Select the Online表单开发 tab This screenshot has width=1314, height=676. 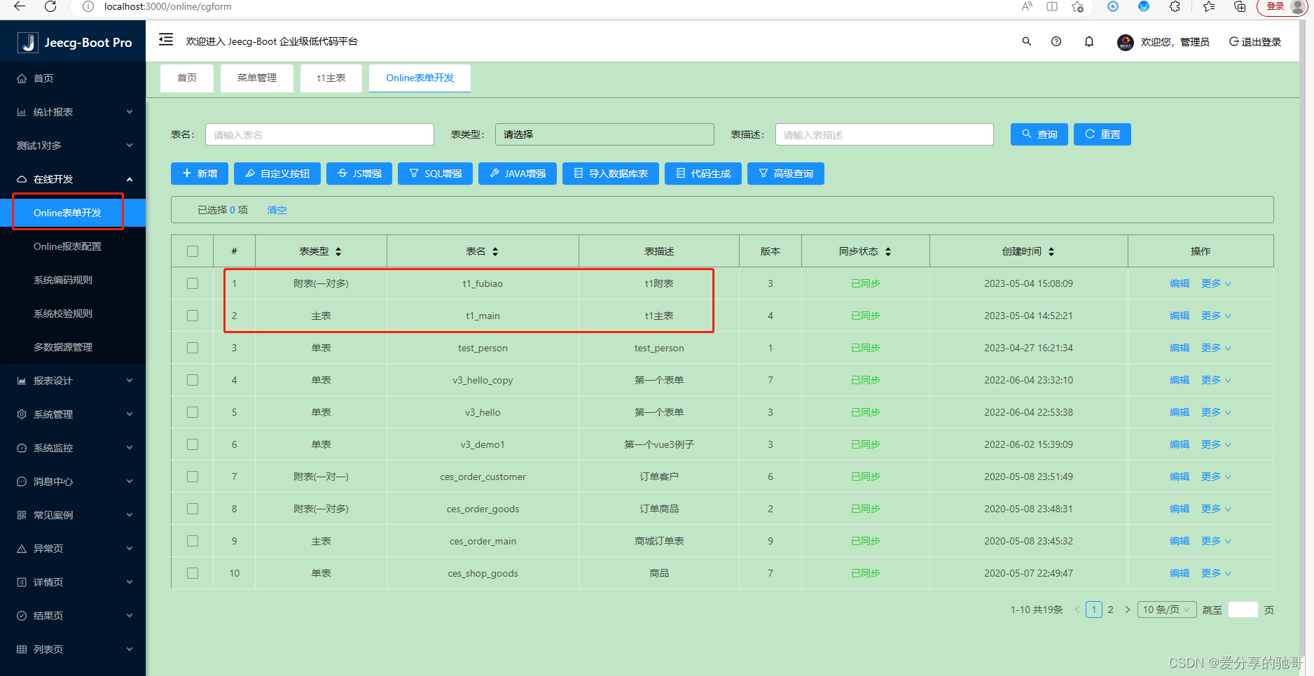pos(420,78)
